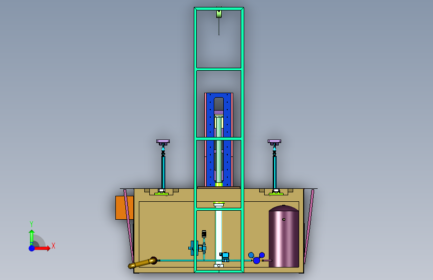Click the green Y axis arrow of the triad
This screenshot has height=280, width=433.
tap(32, 237)
